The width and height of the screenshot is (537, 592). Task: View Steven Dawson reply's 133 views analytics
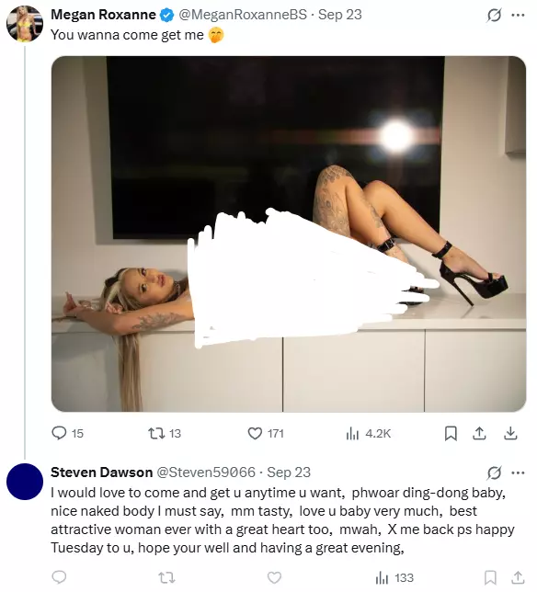point(394,577)
